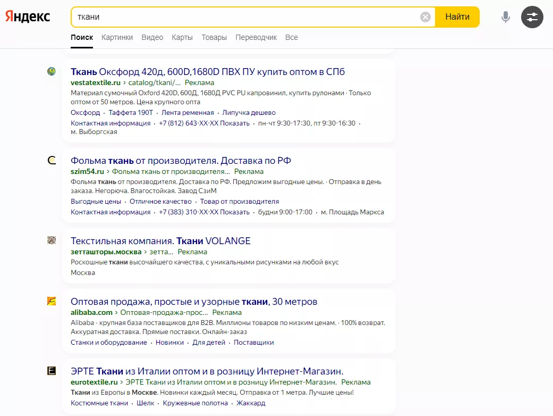Click the Yandex logo
The height and width of the screenshot is (416, 553).
(x=28, y=17)
